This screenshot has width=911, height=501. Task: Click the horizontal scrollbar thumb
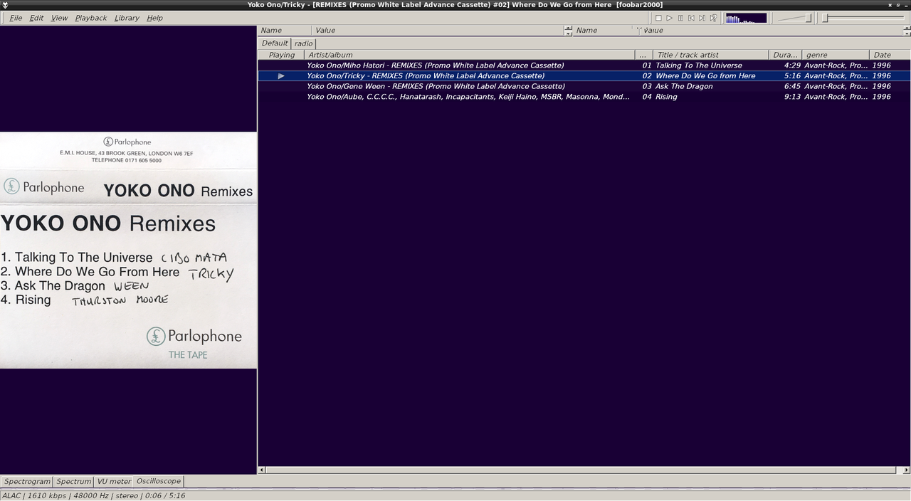coord(581,470)
